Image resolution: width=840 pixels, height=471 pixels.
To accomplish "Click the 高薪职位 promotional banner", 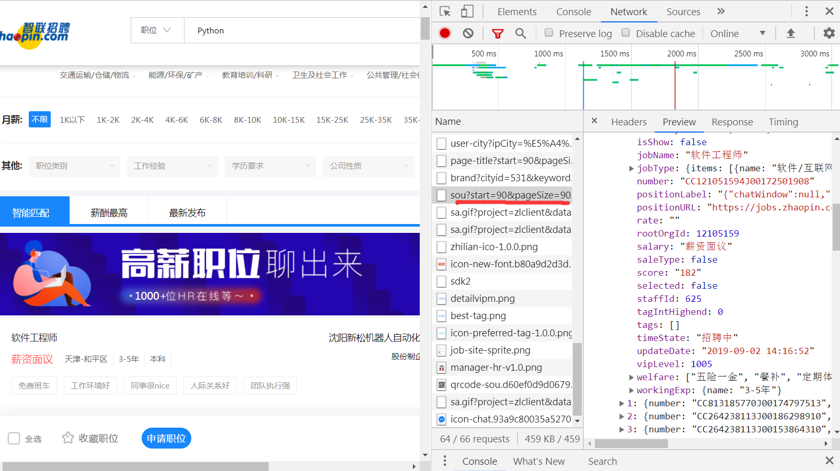I will tap(210, 274).
